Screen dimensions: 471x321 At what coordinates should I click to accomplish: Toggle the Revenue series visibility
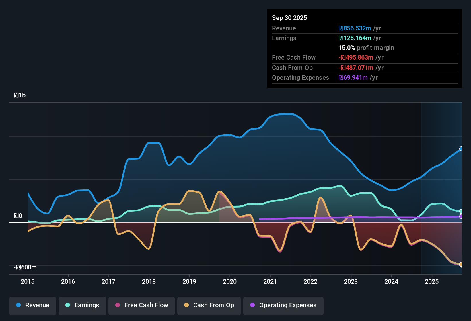(32, 305)
